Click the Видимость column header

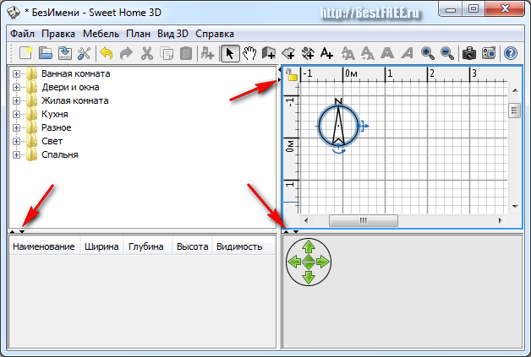click(239, 246)
